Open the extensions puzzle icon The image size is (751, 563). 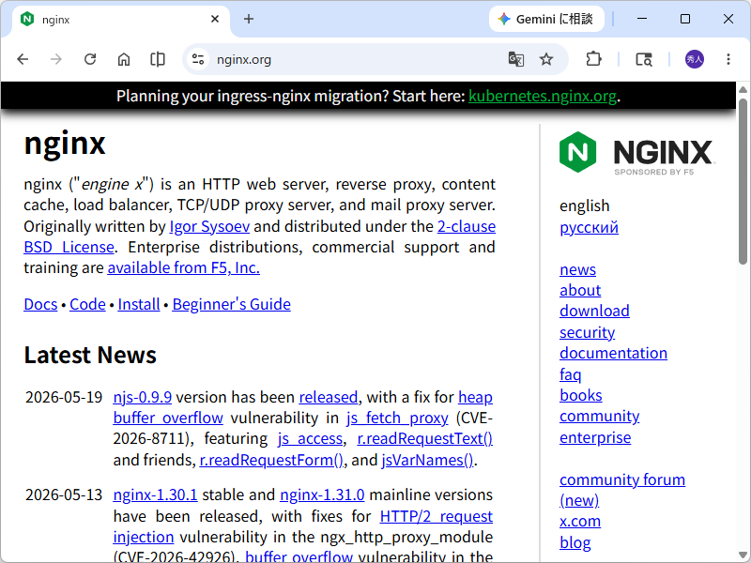pos(593,59)
